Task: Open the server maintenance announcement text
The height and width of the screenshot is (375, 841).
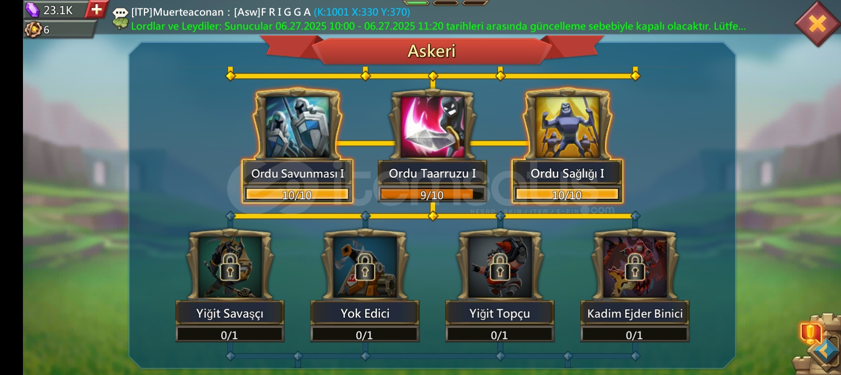Action: click(x=438, y=26)
